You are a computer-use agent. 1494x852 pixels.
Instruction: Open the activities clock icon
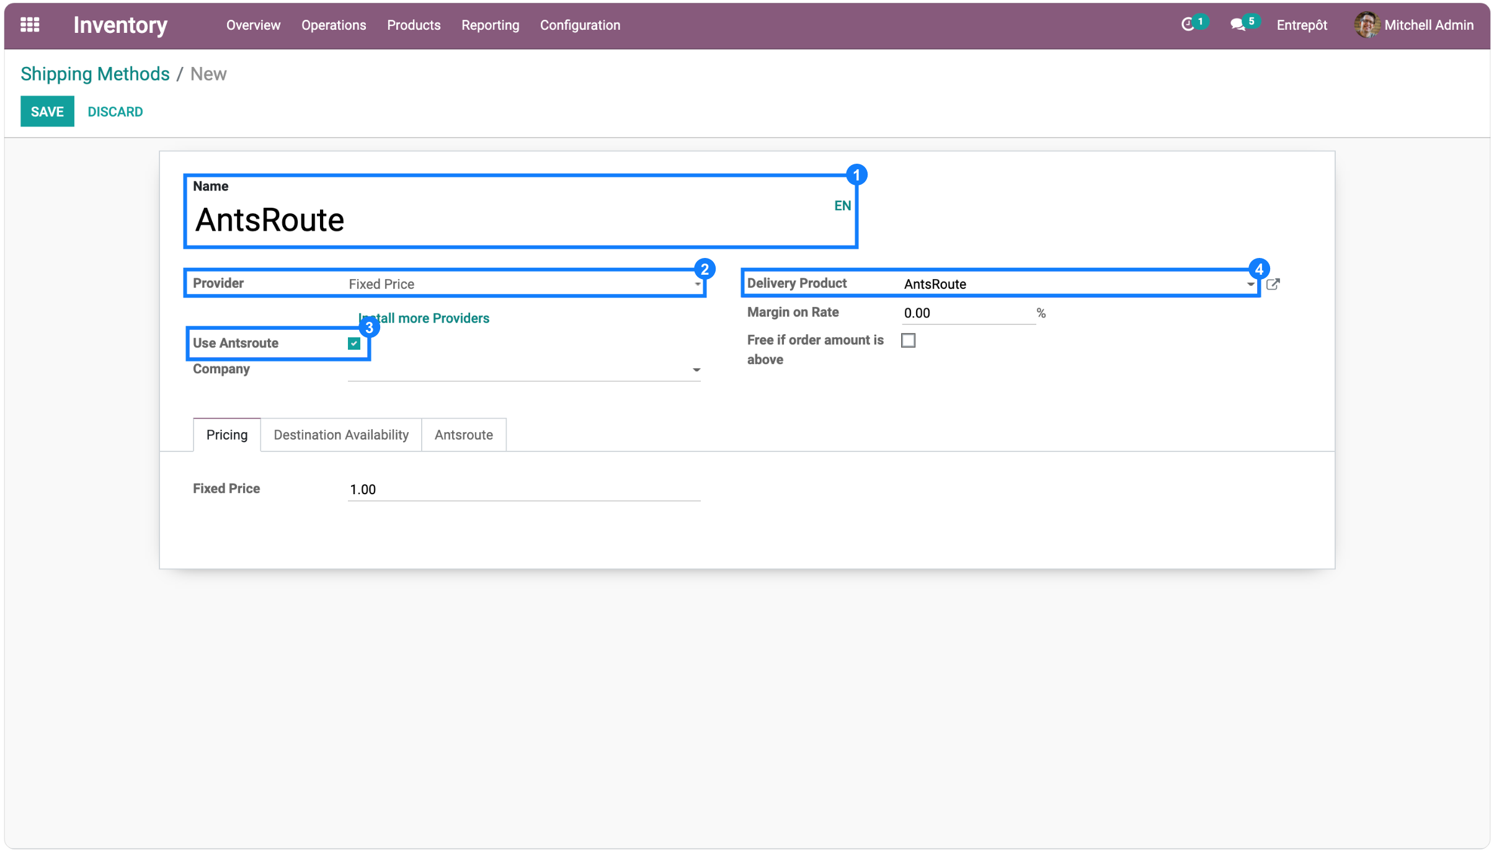(1188, 25)
